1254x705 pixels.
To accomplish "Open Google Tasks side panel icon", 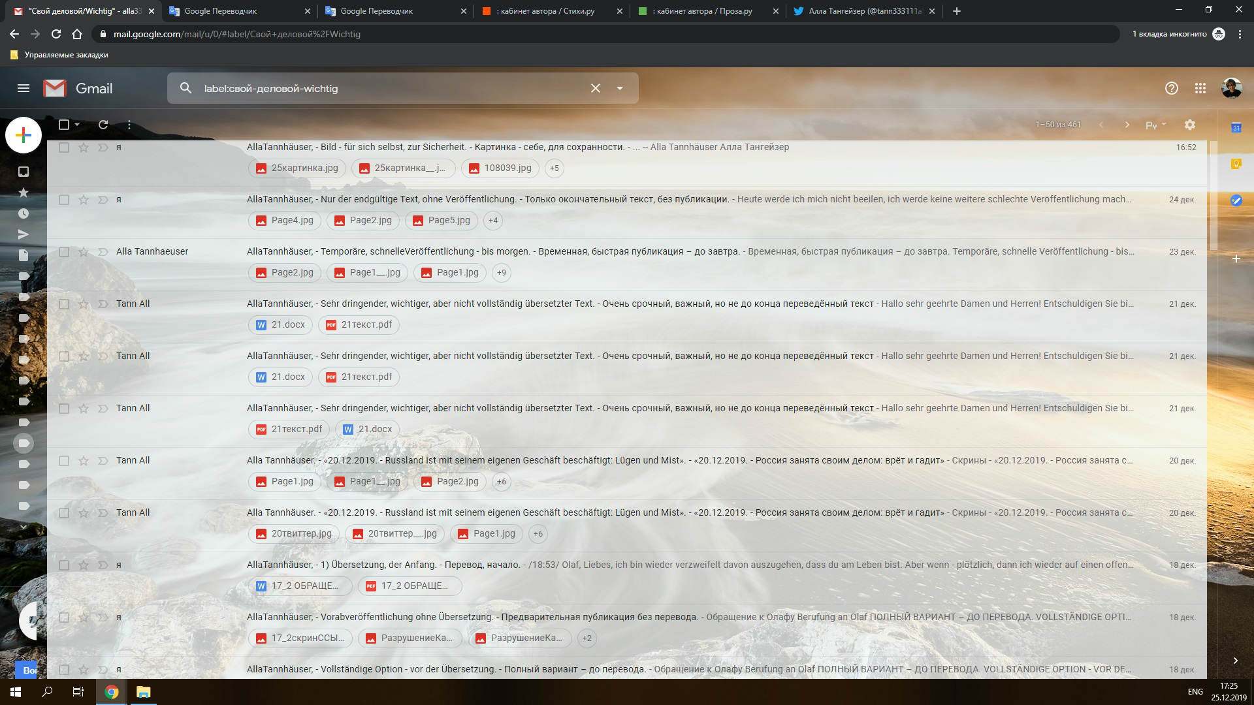I will [1236, 200].
